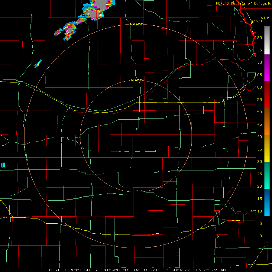The image size is (272, 272).
Task: Click the 0 value on the scale
Action: click(x=261, y=236)
